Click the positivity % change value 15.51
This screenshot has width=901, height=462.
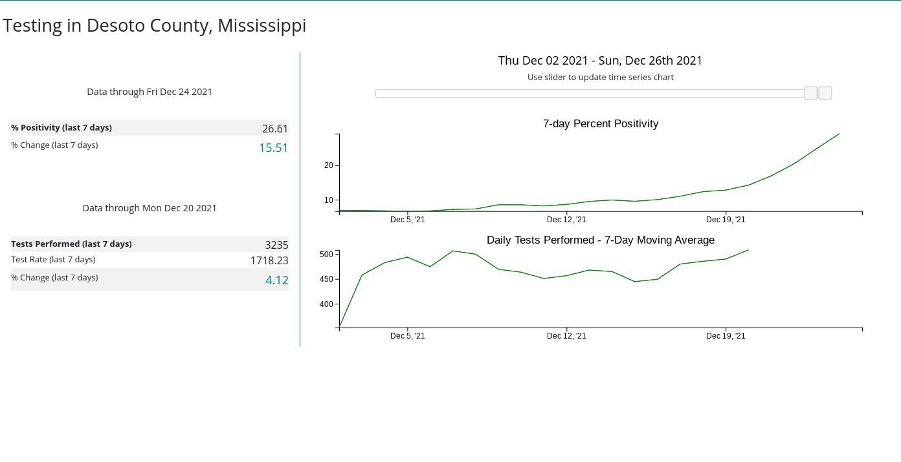pos(273,148)
